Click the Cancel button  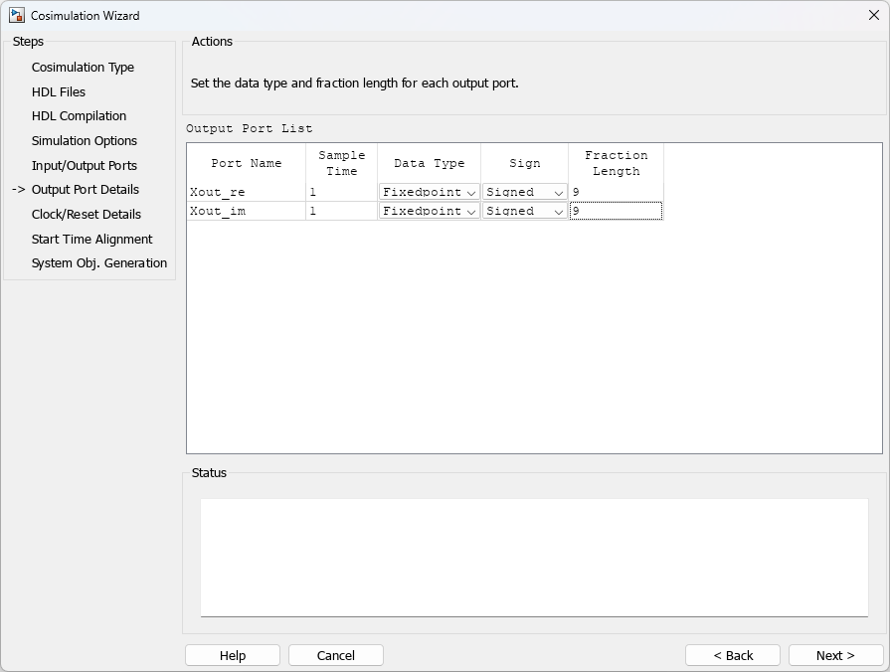335,655
